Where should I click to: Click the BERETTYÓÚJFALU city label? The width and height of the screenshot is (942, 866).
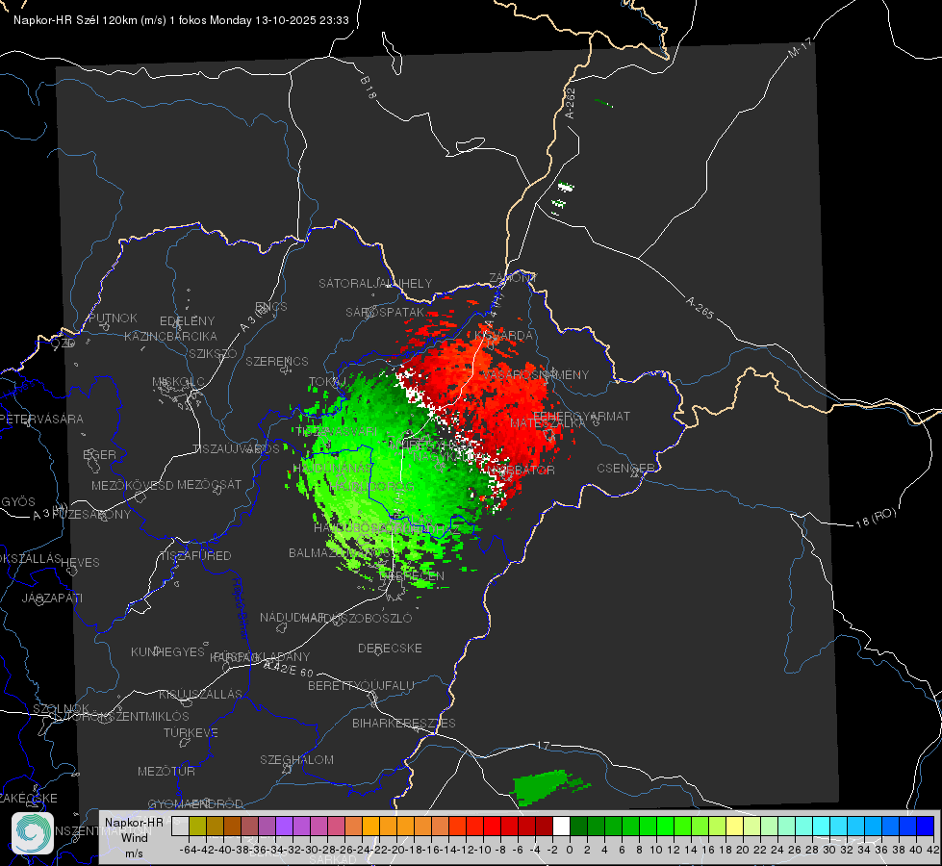tap(361, 686)
